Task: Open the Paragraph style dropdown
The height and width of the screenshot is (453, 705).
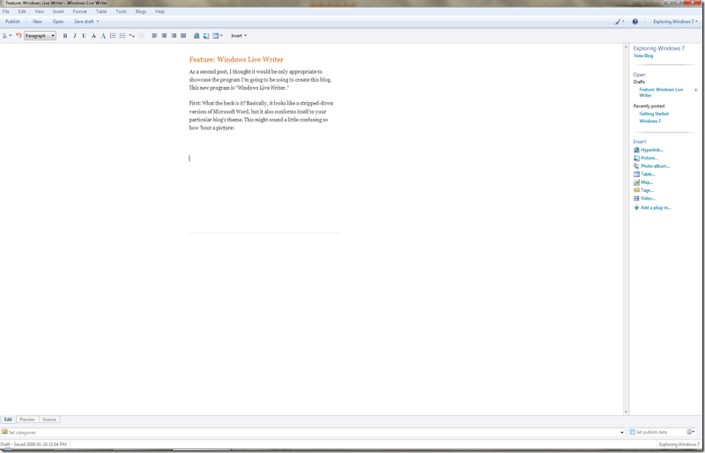Action: (40, 35)
